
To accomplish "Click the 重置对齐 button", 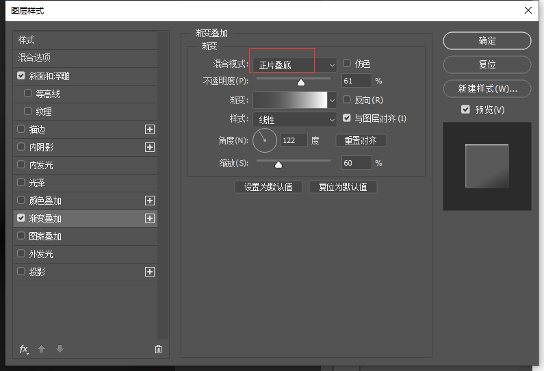I will 361,140.
